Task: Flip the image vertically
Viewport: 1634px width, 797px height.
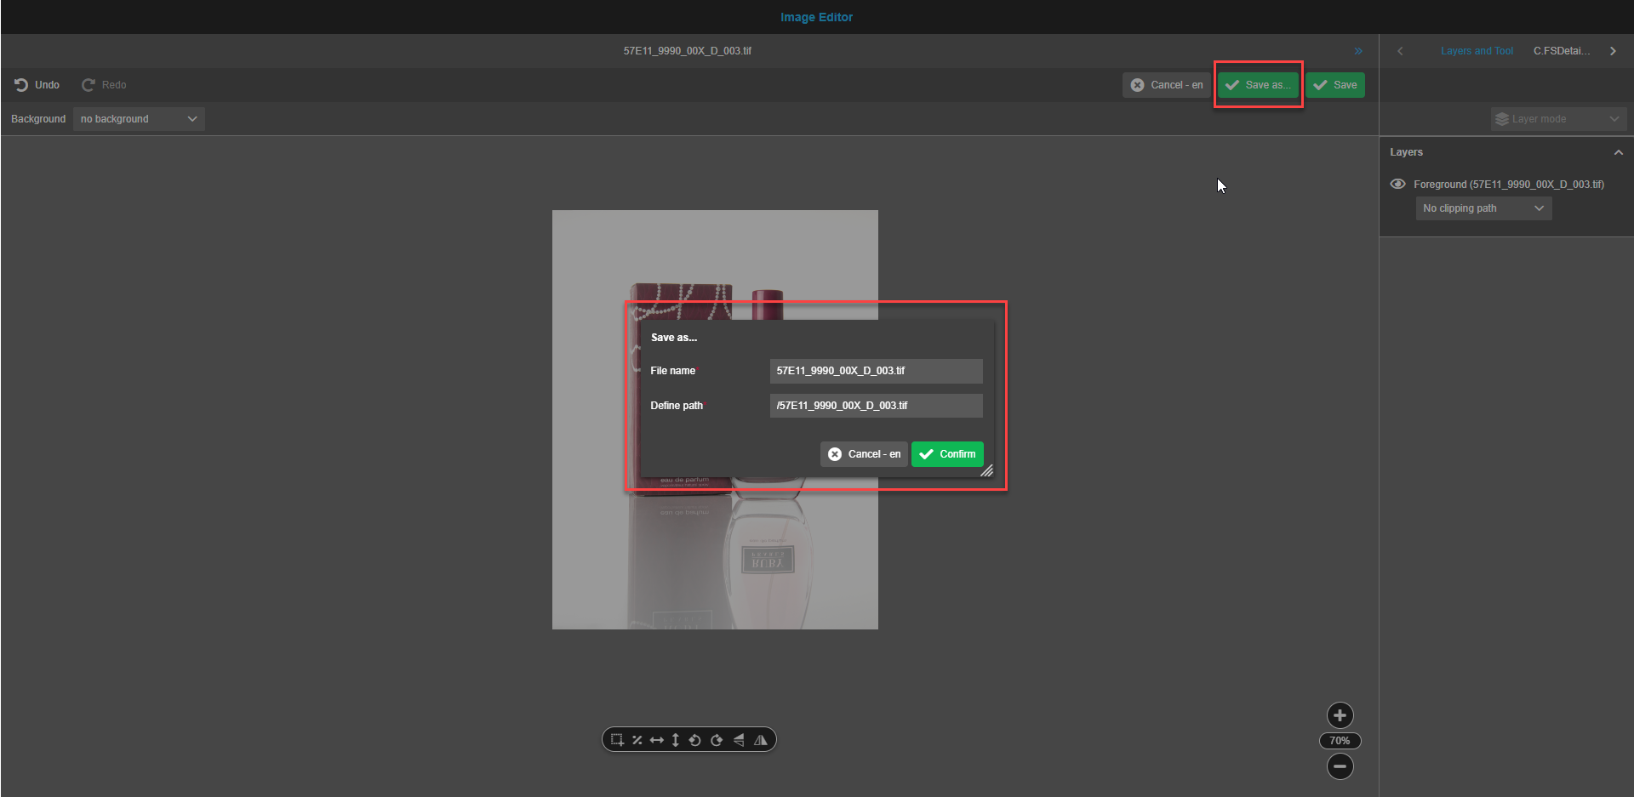Action: [x=739, y=739]
